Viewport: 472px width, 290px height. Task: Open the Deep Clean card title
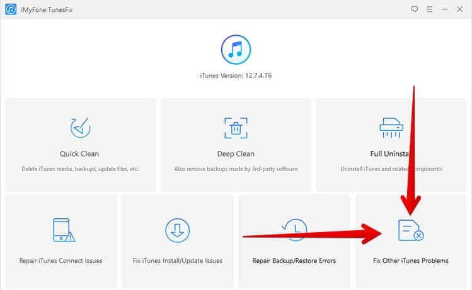click(x=236, y=153)
